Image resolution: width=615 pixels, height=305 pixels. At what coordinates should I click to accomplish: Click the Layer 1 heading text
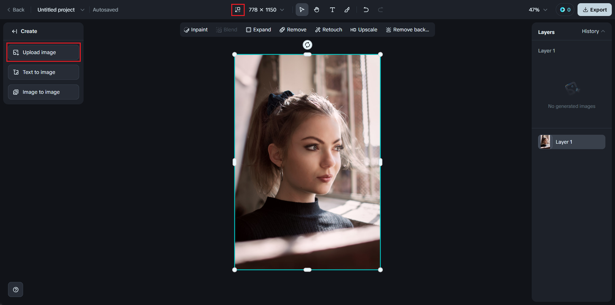point(546,50)
